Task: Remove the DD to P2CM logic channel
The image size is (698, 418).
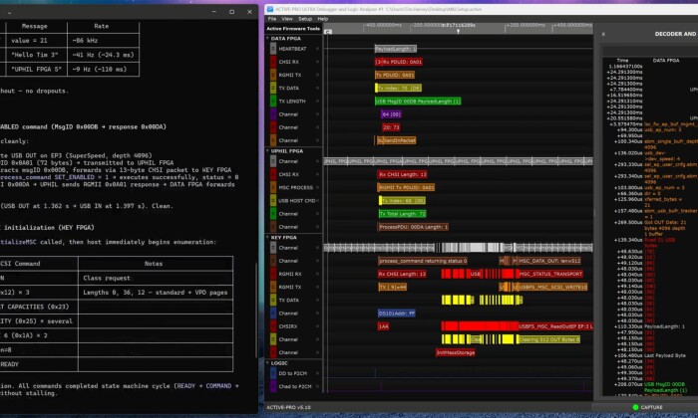Action: (x=317, y=373)
